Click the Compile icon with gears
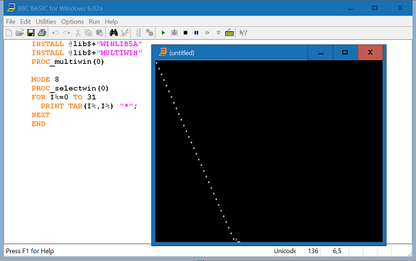This screenshot has width=416, height=261. click(150, 33)
